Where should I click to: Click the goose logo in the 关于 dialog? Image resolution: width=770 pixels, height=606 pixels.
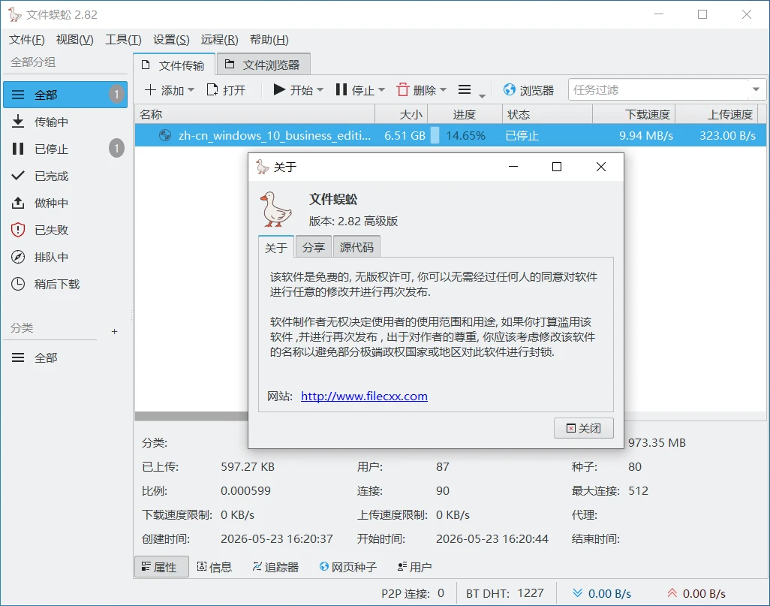pos(275,209)
